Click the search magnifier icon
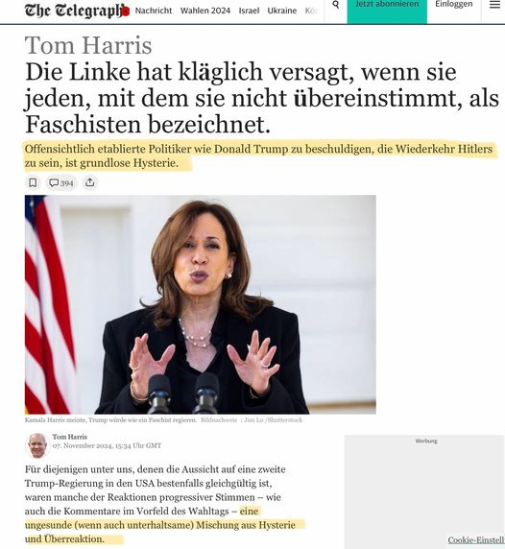 (x=335, y=5)
